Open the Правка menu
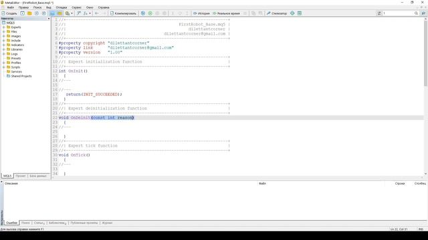The height and width of the screenshot is (240, 428). (x=23, y=7)
